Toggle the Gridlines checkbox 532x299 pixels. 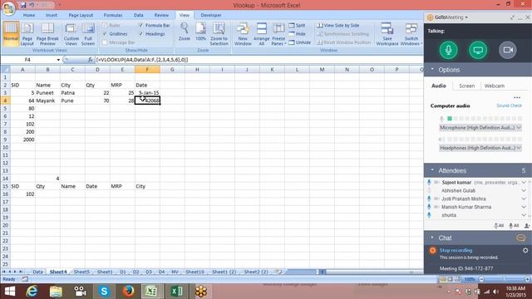coord(105,34)
